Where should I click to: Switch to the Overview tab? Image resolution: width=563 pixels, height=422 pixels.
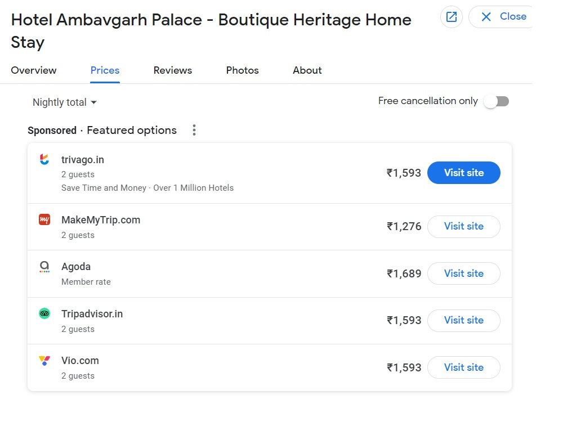pos(34,70)
